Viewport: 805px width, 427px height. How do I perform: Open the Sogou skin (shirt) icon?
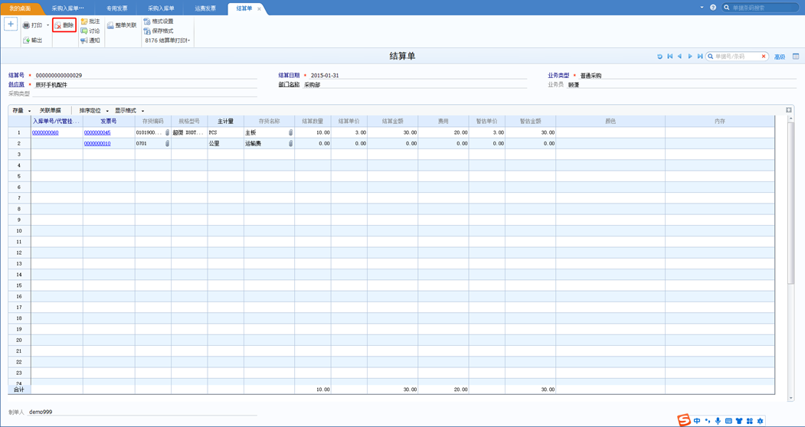(x=739, y=421)
